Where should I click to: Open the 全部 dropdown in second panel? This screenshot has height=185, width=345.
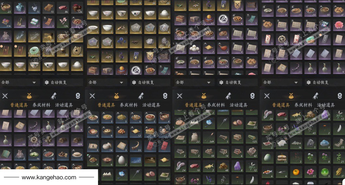pyautogui.click(x=106, y=83)
